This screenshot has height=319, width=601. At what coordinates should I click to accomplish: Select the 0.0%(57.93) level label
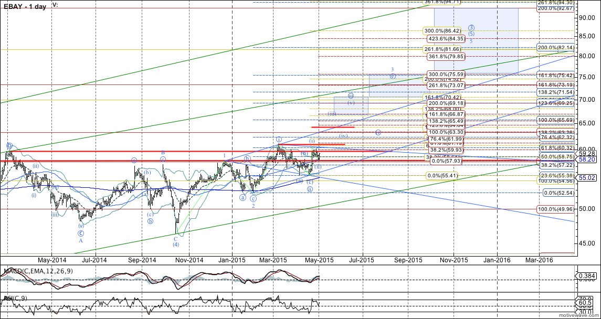pos(447,161)
